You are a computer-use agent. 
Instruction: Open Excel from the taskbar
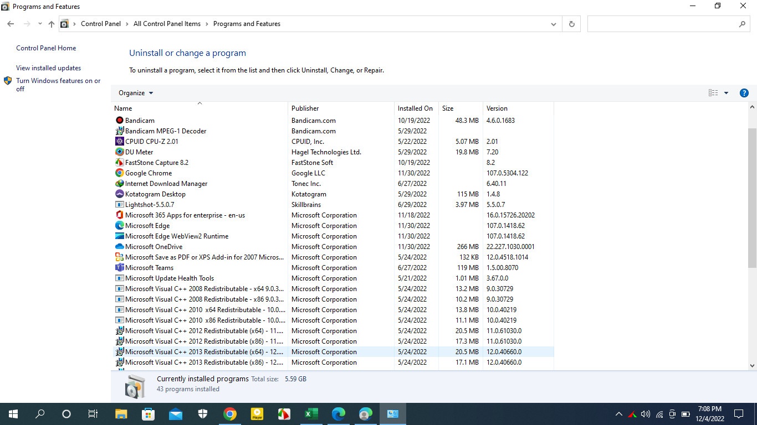click(311, 414)
